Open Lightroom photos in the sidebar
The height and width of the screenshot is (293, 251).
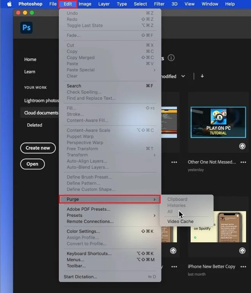pos(41,101)
